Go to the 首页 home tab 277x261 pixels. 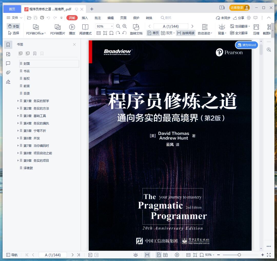tap(12, 9)
